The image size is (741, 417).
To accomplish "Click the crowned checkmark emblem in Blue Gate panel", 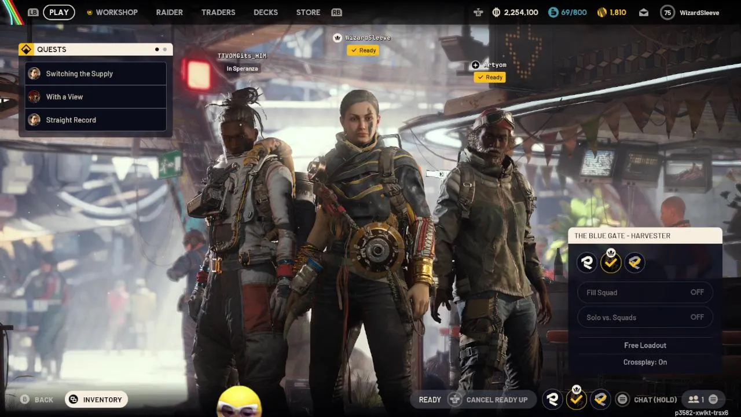I will tap(611, 262).
